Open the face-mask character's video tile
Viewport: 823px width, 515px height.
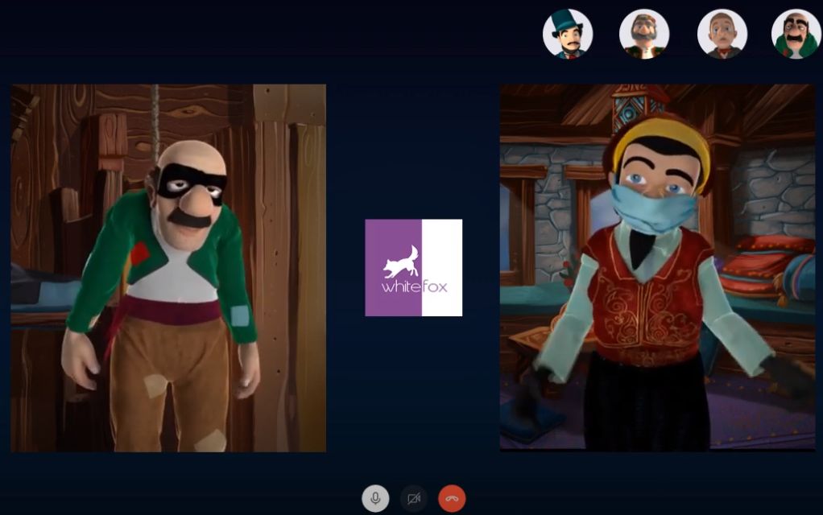(658, 267)
